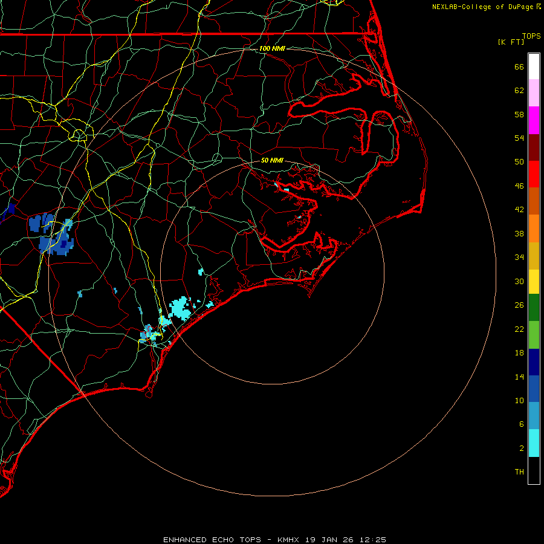Image resolution: width=544 pixels, height=544 pixels.
Task: Click the TOPS legend title
Action: (531, 36)
